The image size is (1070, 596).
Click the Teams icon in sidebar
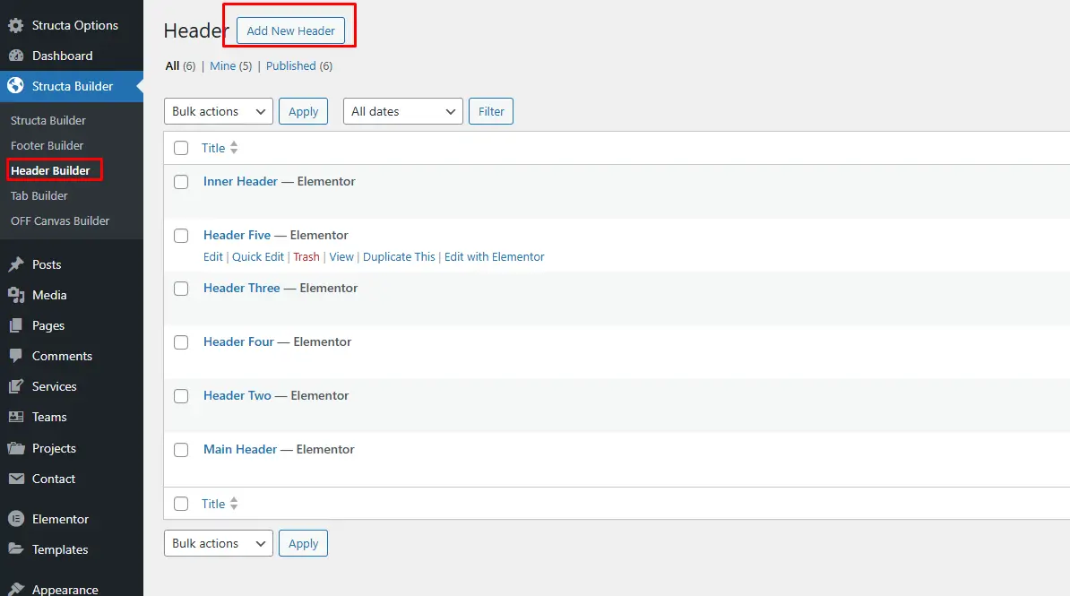coord(16,417)
